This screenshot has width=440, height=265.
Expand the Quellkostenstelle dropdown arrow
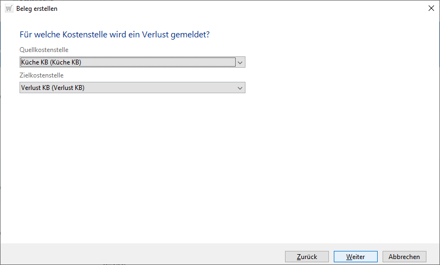pos(241,62)
